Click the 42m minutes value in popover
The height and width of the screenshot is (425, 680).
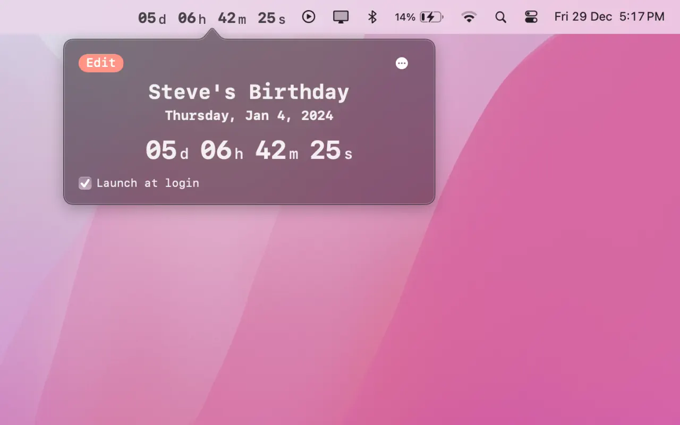[276, 150]
